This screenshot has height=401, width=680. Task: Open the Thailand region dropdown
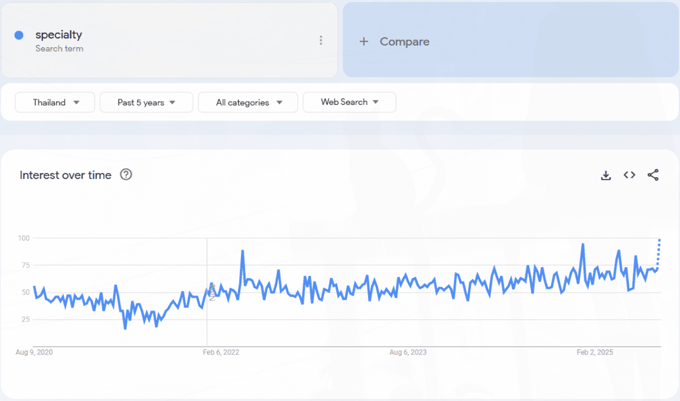point(55,102)
